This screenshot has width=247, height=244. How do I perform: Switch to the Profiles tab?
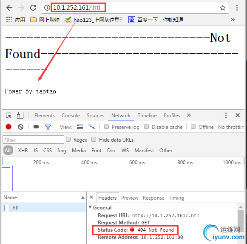click(172, 116)
